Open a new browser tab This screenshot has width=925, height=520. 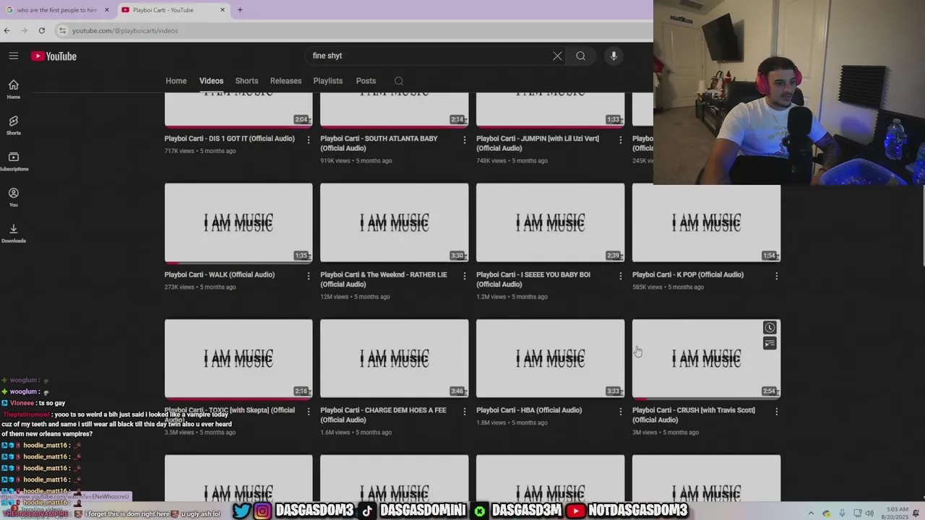[240, 9]
